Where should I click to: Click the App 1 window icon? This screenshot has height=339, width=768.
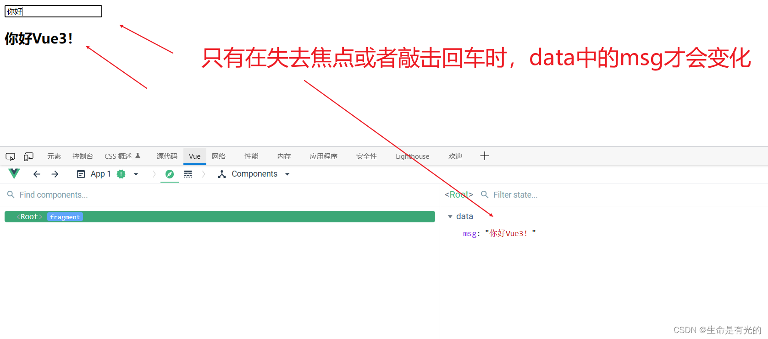coord(81,174)
